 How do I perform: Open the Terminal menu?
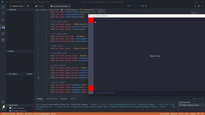tap(41, 2)
